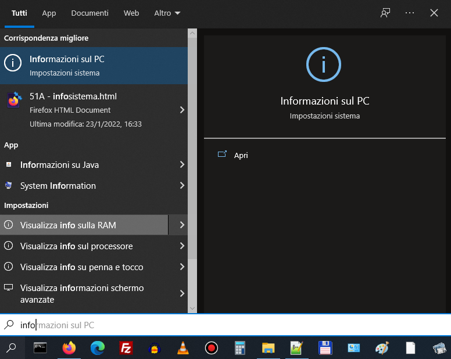Open the floppy disk app in the taskbar
Viewport: 451px width, 359px height.
(325, 348)
